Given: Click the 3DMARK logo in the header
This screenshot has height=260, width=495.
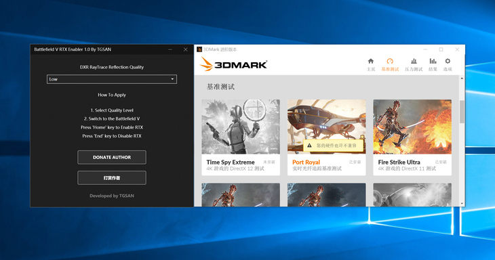Looking at the screenshot, I should [234, 64].
